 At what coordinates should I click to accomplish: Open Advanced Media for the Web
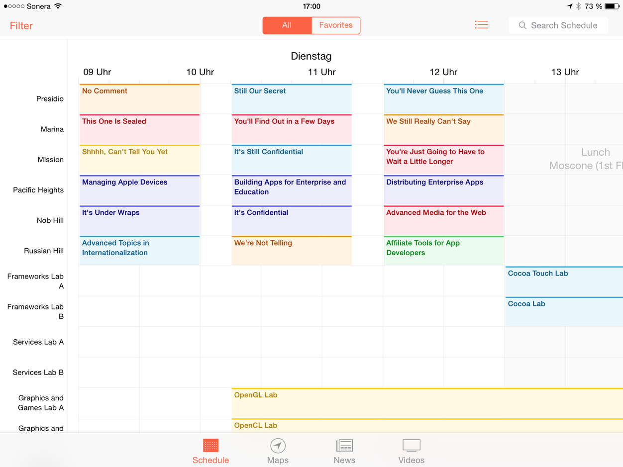pyautogui.click(x=444, y=220)
